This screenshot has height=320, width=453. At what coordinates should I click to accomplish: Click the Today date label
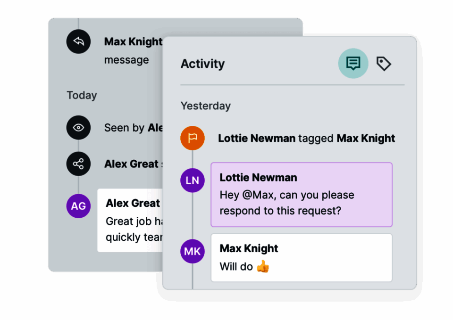82,95
